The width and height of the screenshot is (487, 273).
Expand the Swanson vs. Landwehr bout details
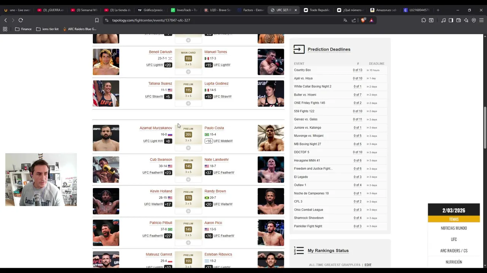pos(188,179)
